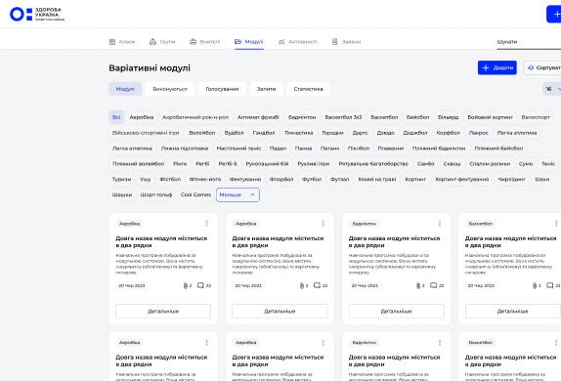Click the blue plus button in header

click(x=554, y=15)
